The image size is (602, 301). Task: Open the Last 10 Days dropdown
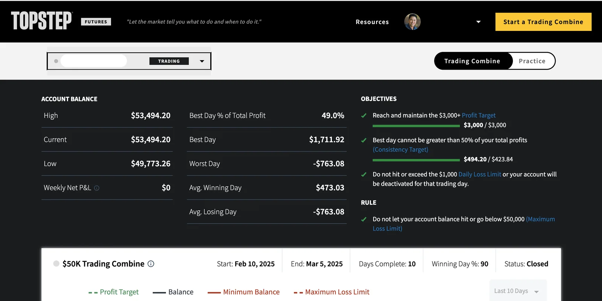[x=518, y=291]
